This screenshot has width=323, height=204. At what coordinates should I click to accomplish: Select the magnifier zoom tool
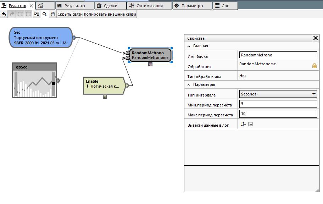click(x=44, y=14)
